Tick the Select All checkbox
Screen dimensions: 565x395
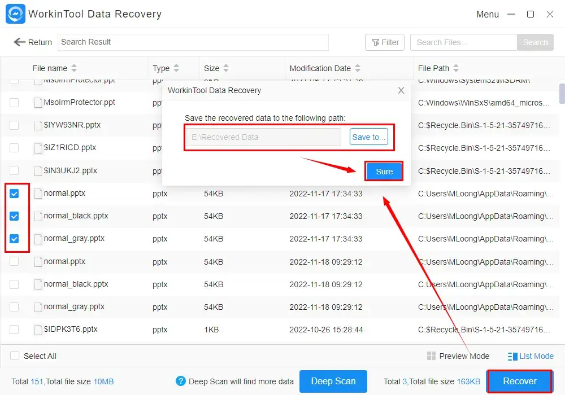(x=15, y=356)
